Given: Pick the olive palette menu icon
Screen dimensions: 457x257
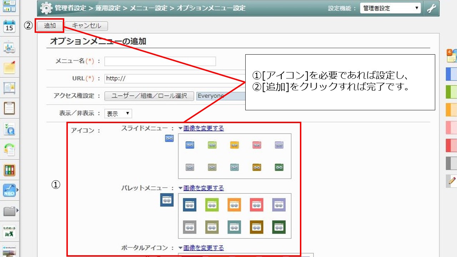Looking at the screenshot, I should click(212, 227).
